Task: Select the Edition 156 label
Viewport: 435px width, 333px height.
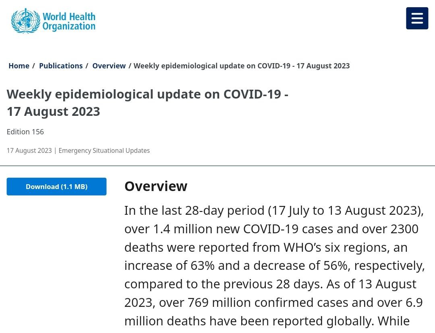Action: 25,132
